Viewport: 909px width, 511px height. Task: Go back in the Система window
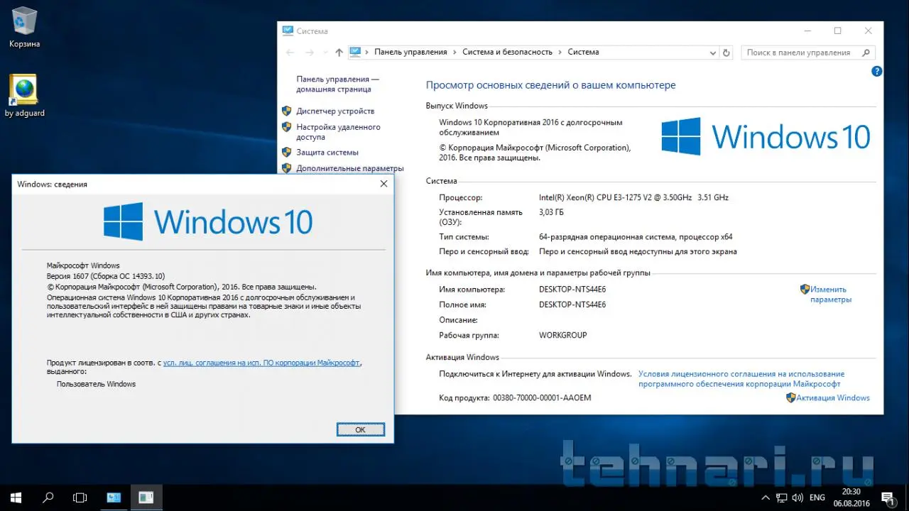click(x=290, y=53)
